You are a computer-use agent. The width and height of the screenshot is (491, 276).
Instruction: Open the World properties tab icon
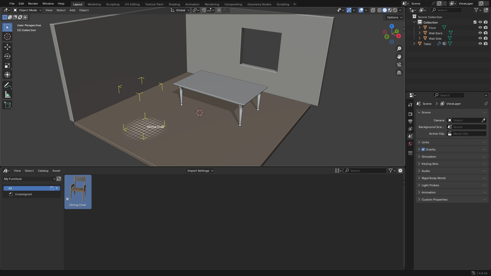pos(410,144)
